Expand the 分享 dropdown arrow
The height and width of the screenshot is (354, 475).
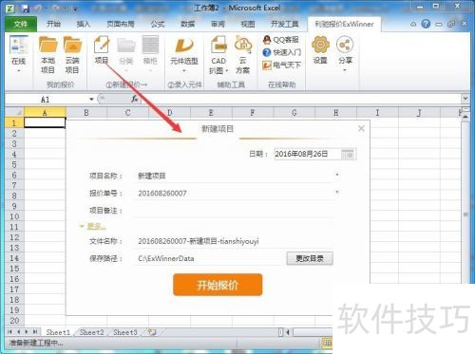[345, 70]
